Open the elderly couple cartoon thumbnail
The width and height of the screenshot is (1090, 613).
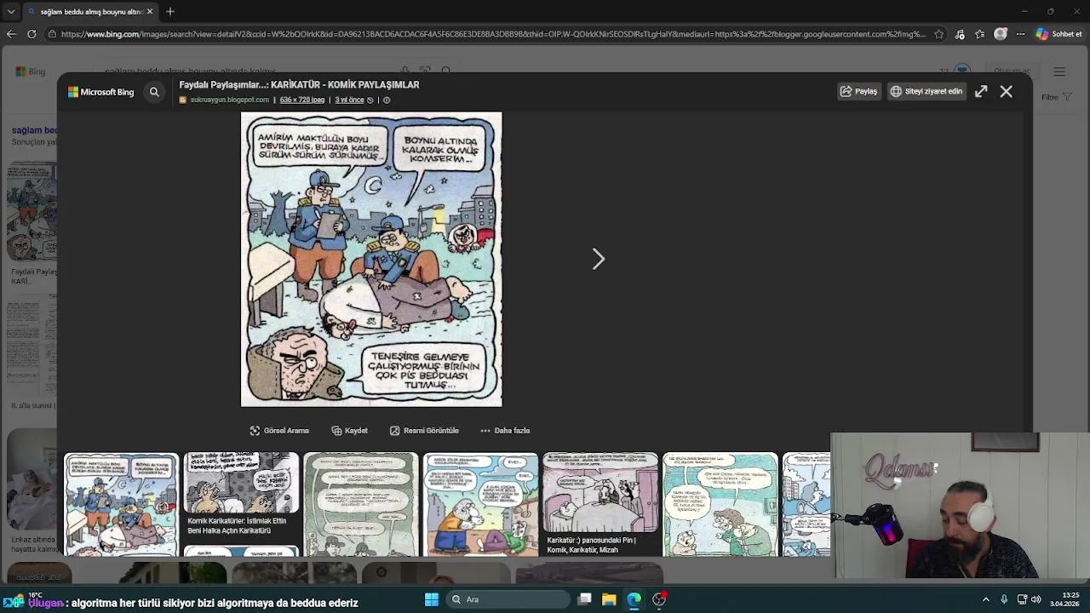click(720, 504)
